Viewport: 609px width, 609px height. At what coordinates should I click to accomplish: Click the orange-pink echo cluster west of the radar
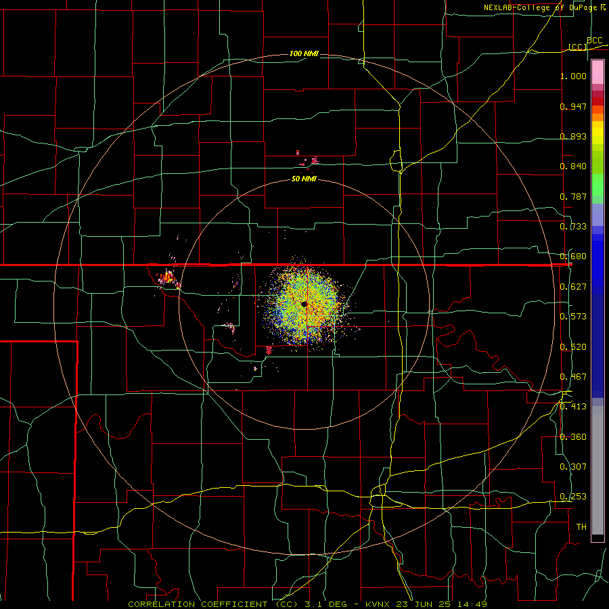pos(167,277)
